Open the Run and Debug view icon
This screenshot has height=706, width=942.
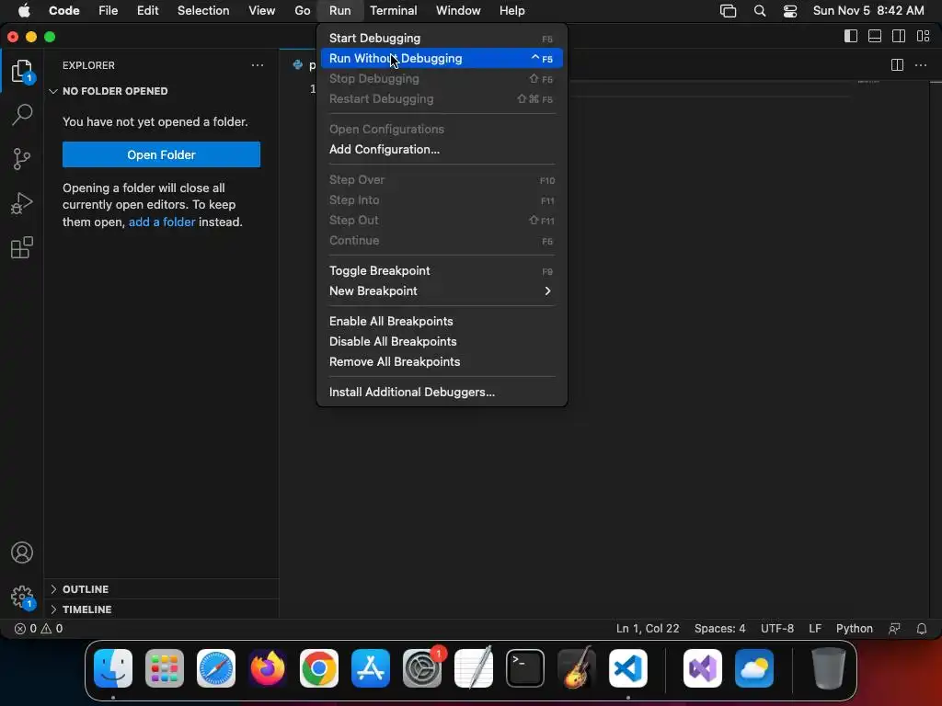click(x=22, y=203)
